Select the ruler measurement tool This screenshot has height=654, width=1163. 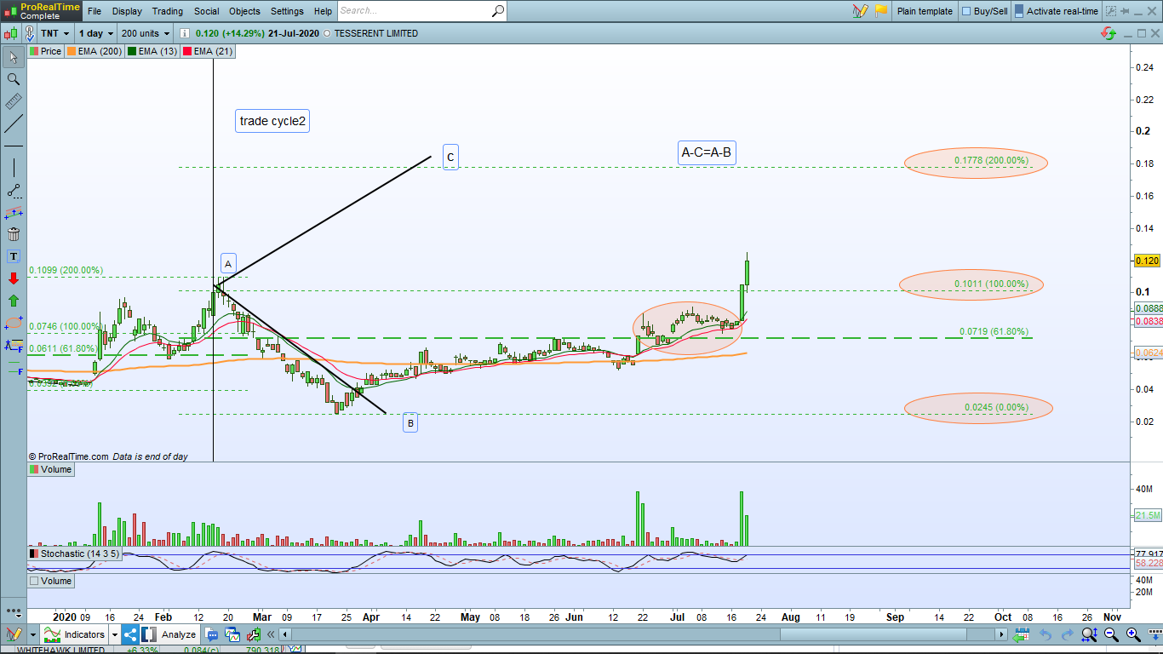tap(13, 101)
